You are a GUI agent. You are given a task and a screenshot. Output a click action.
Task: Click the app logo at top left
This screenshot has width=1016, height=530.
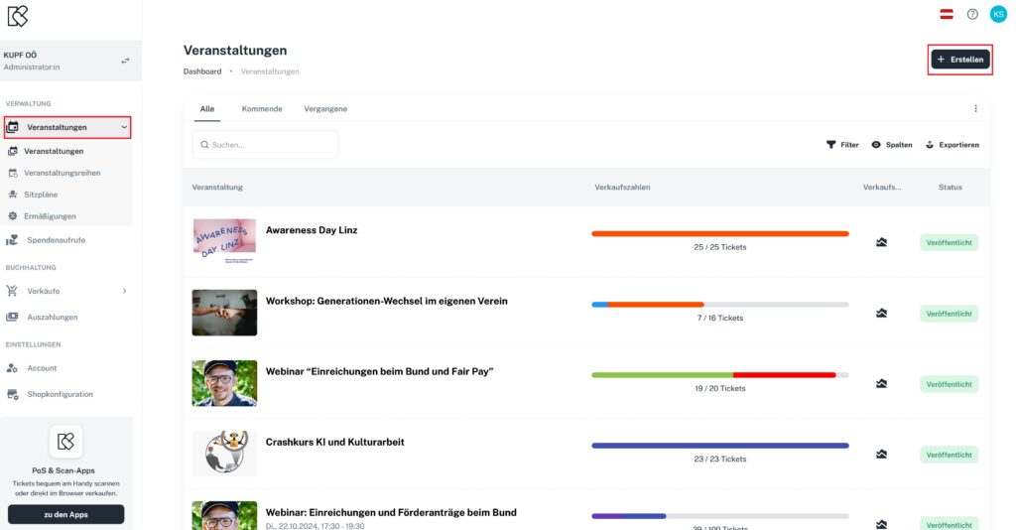18,16
